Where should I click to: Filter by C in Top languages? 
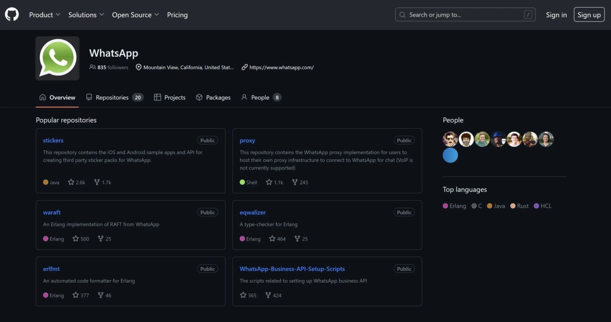[477, 206]
